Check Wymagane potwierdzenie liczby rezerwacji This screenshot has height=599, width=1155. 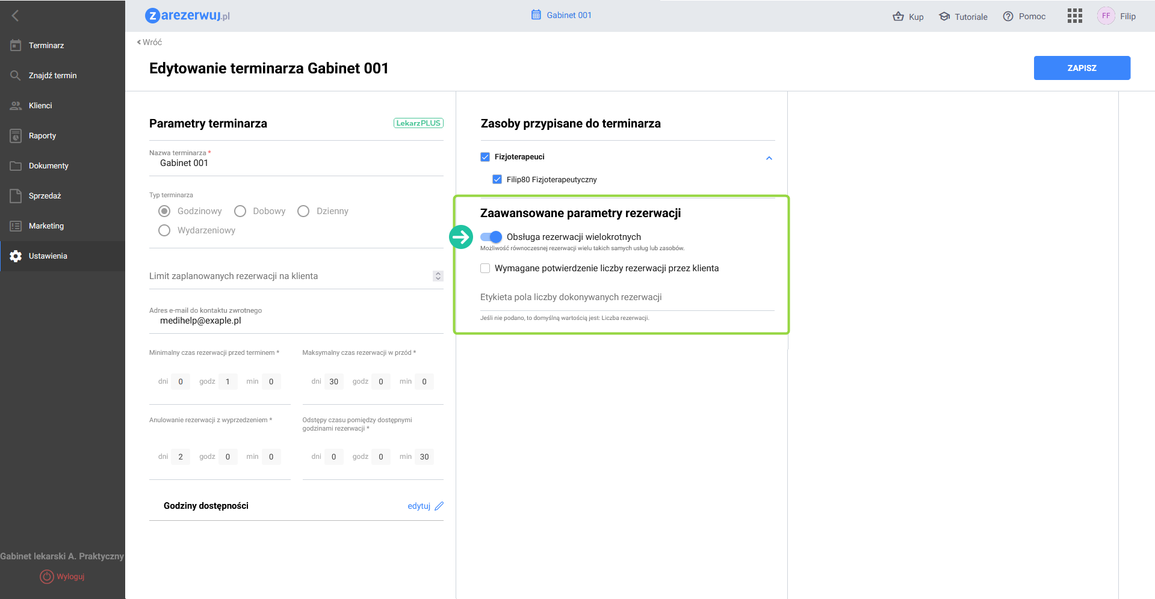point(485,268)
